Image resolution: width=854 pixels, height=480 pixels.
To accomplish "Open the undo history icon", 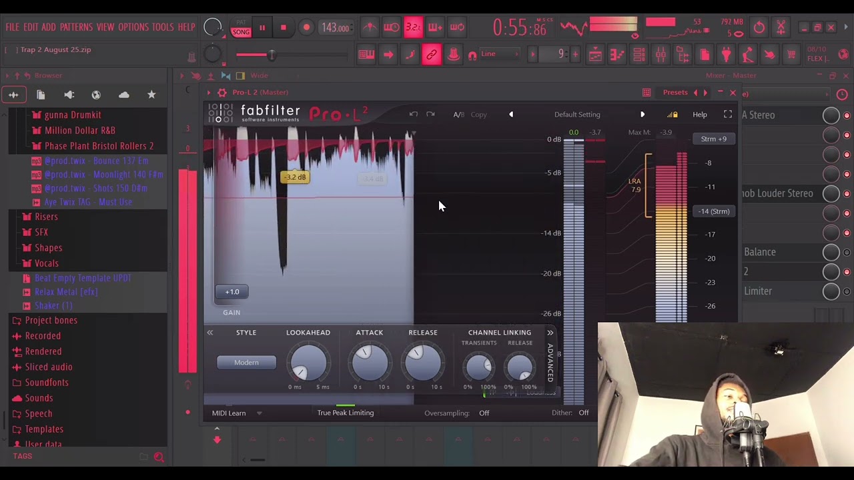I will point(759,27).
